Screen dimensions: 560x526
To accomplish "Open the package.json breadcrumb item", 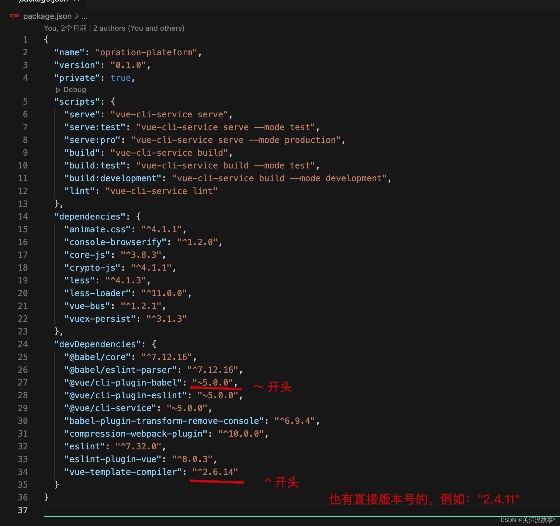I will tap(47, 16).
